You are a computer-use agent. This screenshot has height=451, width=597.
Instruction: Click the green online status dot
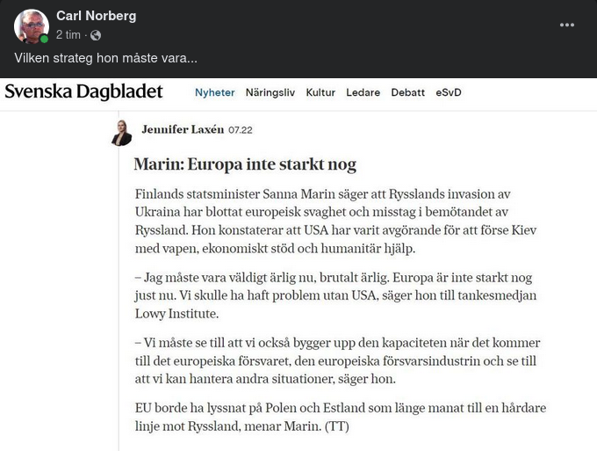44,40
